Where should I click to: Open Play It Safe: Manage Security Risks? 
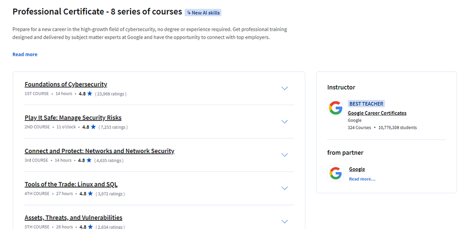73,118
